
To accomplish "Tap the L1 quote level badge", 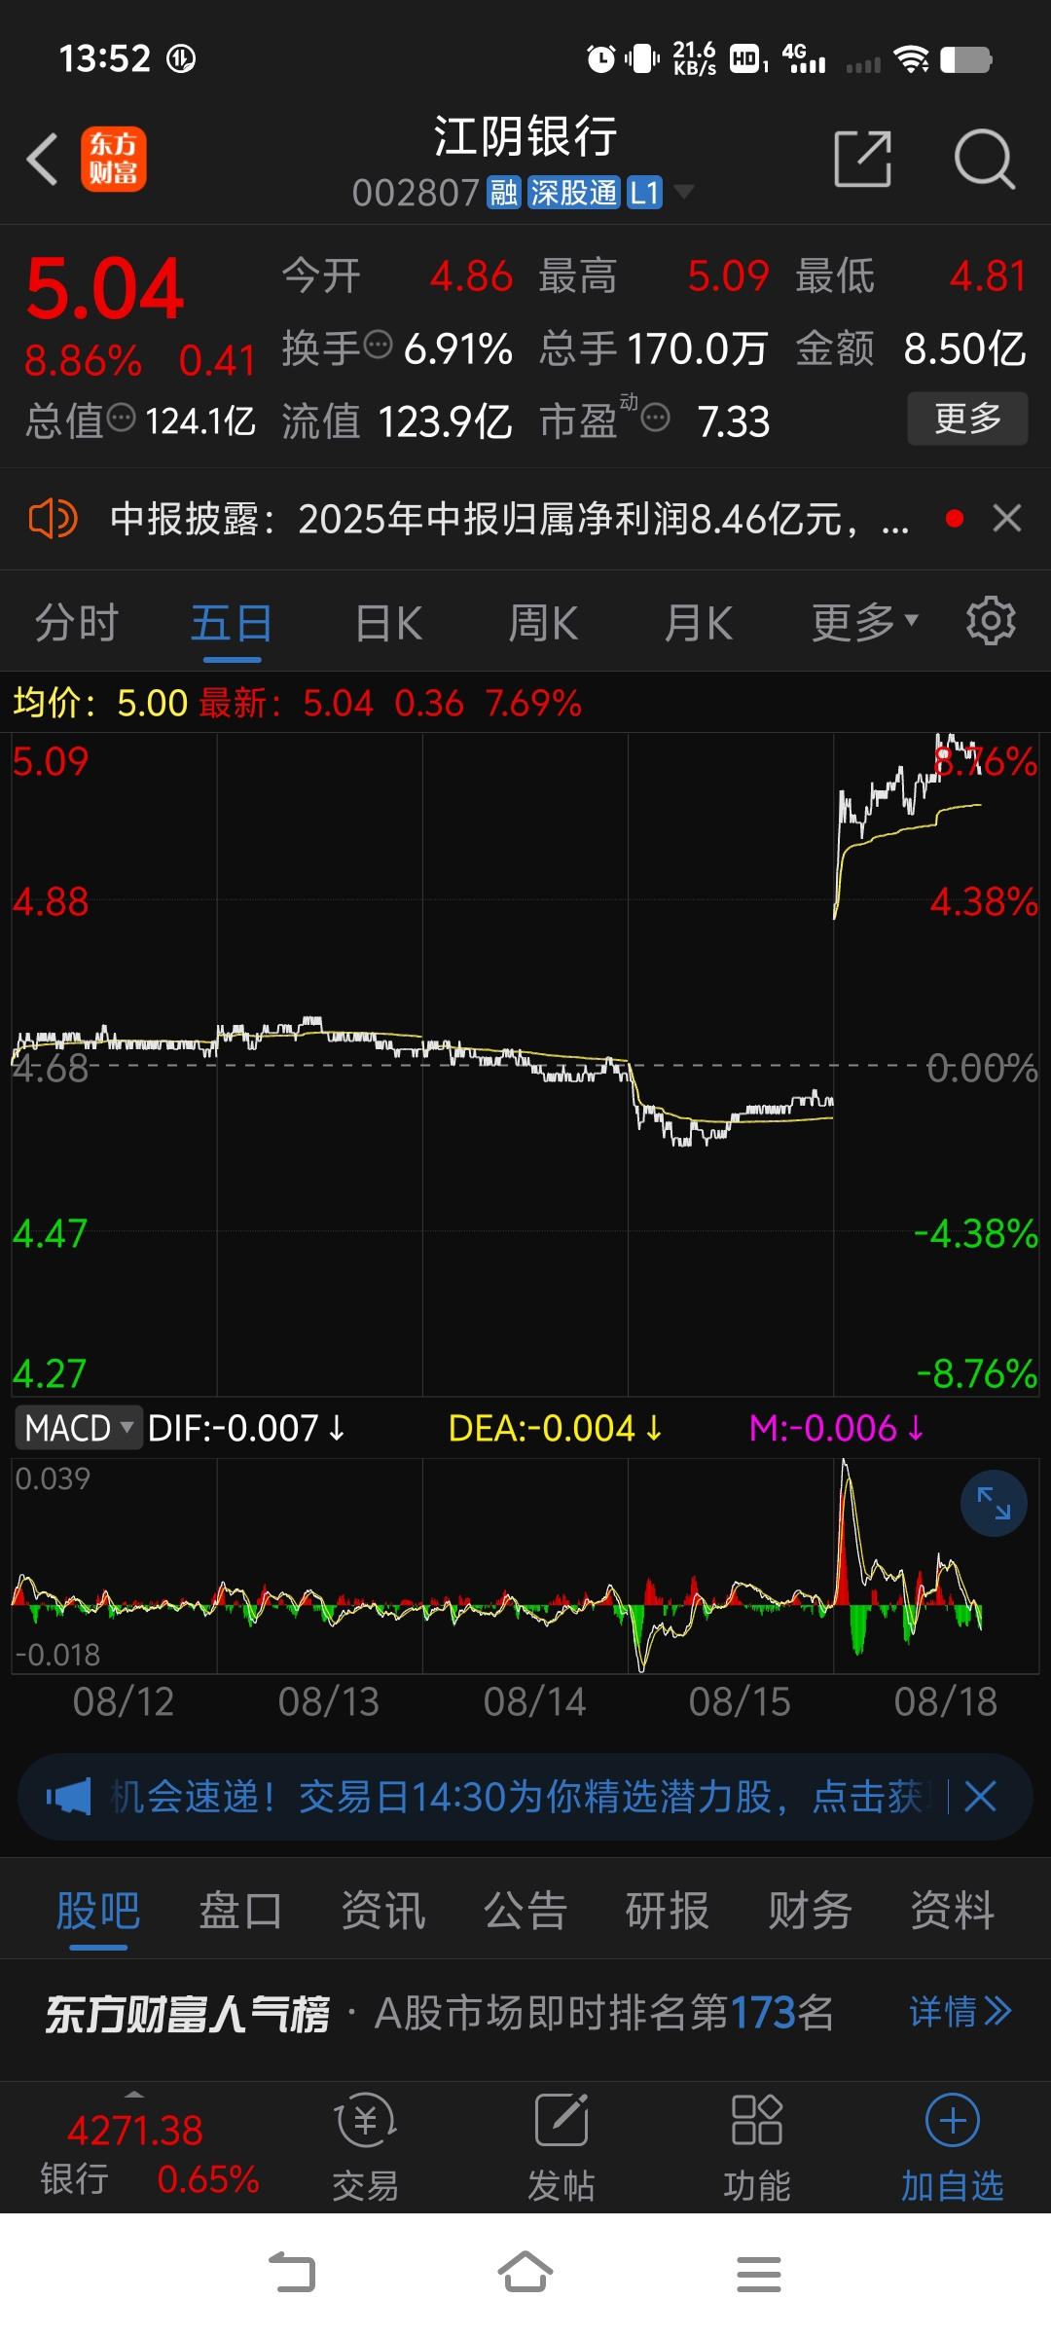I will coord(644,193).
